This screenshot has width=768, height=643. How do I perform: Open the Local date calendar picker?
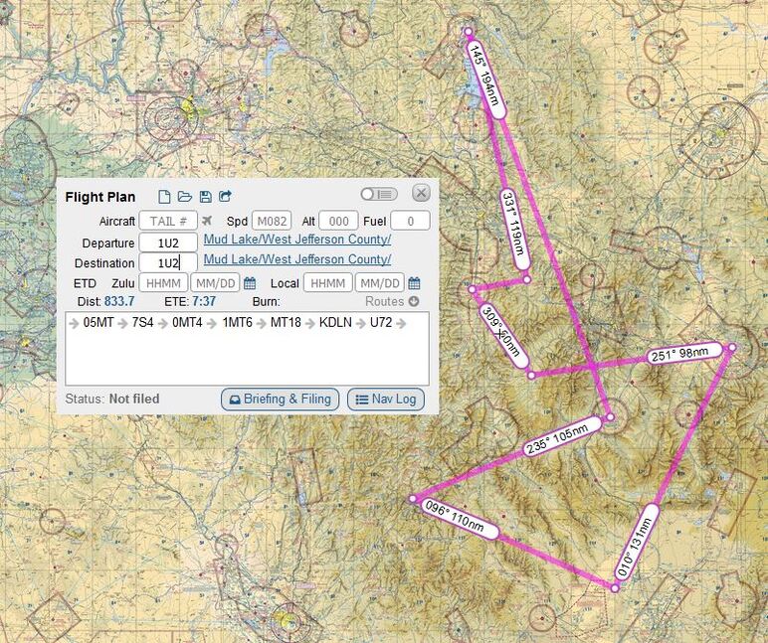coord(414,283)
